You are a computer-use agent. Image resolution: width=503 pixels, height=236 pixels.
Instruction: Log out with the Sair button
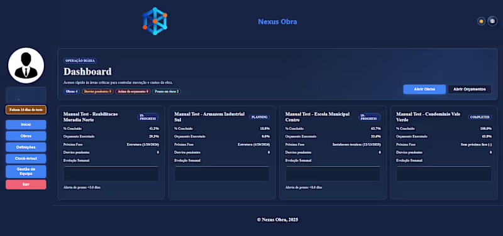pos(26,185)
